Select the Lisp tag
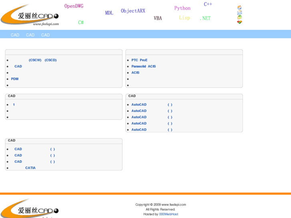Screen dimensions: 291x218 click(x=185, y=18)
